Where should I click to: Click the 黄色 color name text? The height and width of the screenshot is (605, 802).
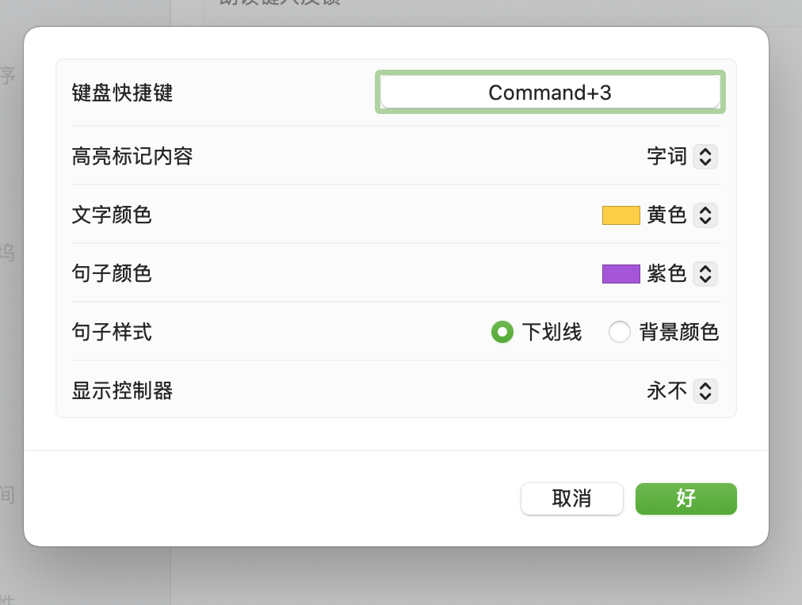pyautogui.click(x=666, y=215)
